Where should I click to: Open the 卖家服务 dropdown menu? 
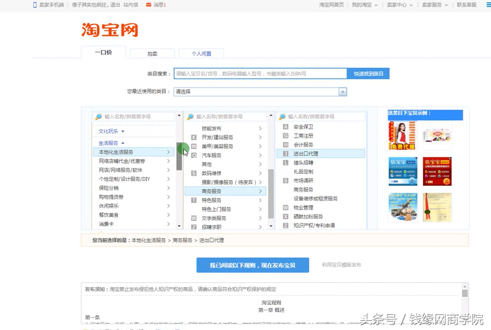pyautogui.click(x=435, y=5)
